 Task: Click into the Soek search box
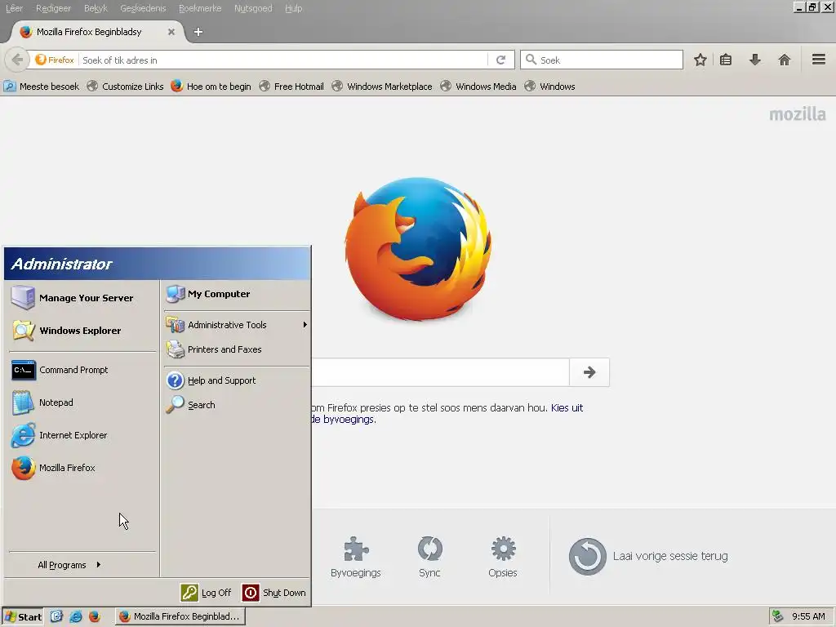pyautogui.click(x=602, y=60)
